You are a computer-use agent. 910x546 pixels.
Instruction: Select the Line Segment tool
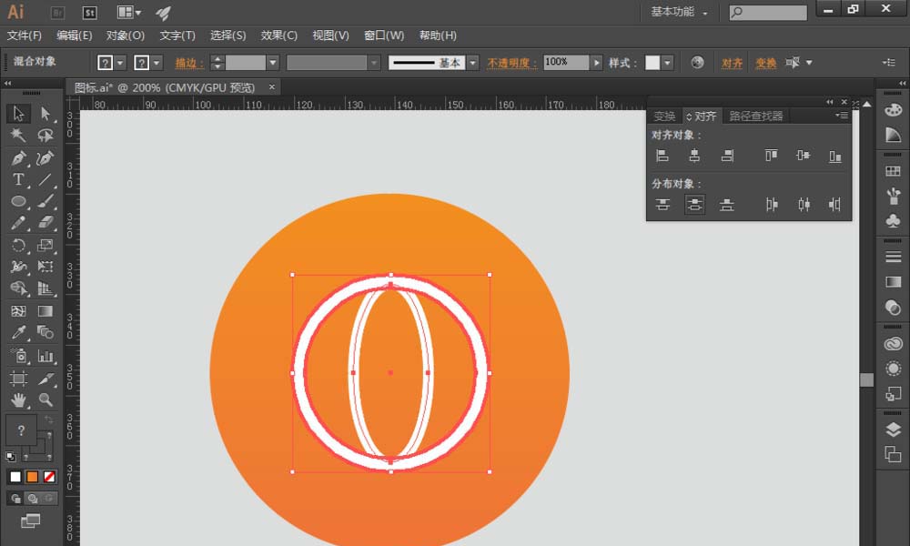(x=45, y=179)
